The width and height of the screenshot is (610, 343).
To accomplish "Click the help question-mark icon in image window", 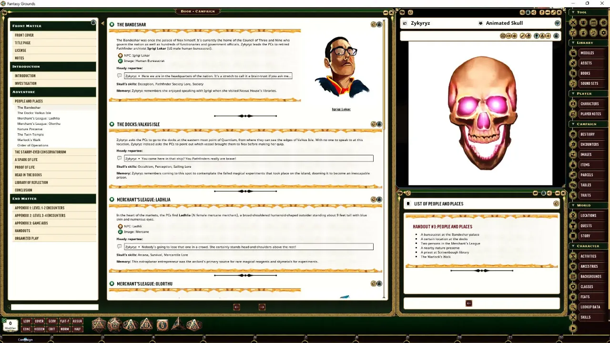I will (542, 12).
